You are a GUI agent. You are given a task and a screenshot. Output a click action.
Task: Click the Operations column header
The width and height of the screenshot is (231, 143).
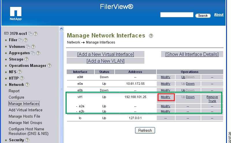pyautogui.click(x=190, y=72)
